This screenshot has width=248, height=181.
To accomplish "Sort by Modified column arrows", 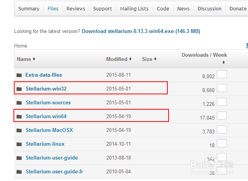I will [130, 59].
